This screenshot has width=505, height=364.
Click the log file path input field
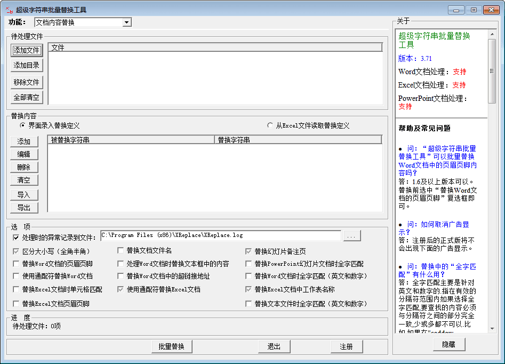220,236
